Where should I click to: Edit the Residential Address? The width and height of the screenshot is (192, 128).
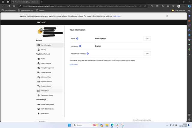click(x=147, y=54)
